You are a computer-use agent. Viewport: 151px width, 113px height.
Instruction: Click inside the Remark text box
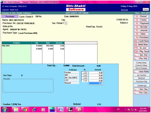click(28, 86)
